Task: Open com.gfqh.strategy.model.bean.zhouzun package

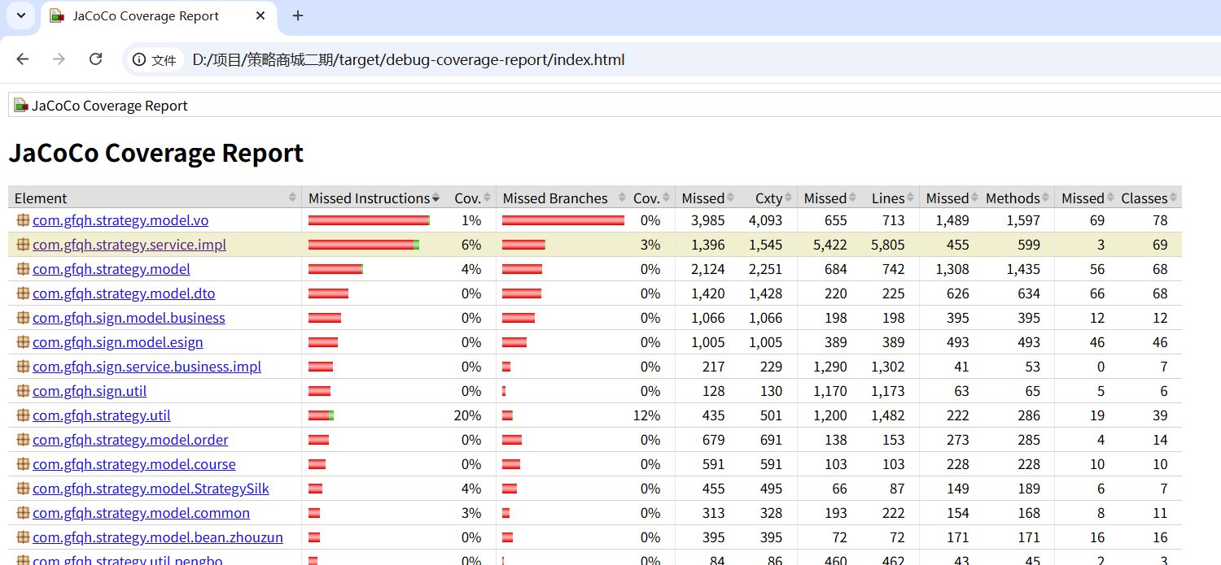Action: tap(158, 537)
